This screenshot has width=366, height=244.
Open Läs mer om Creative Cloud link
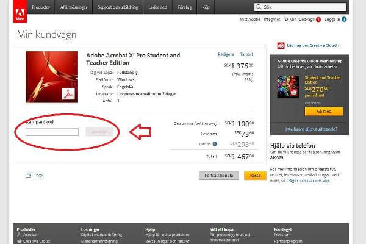313,46
